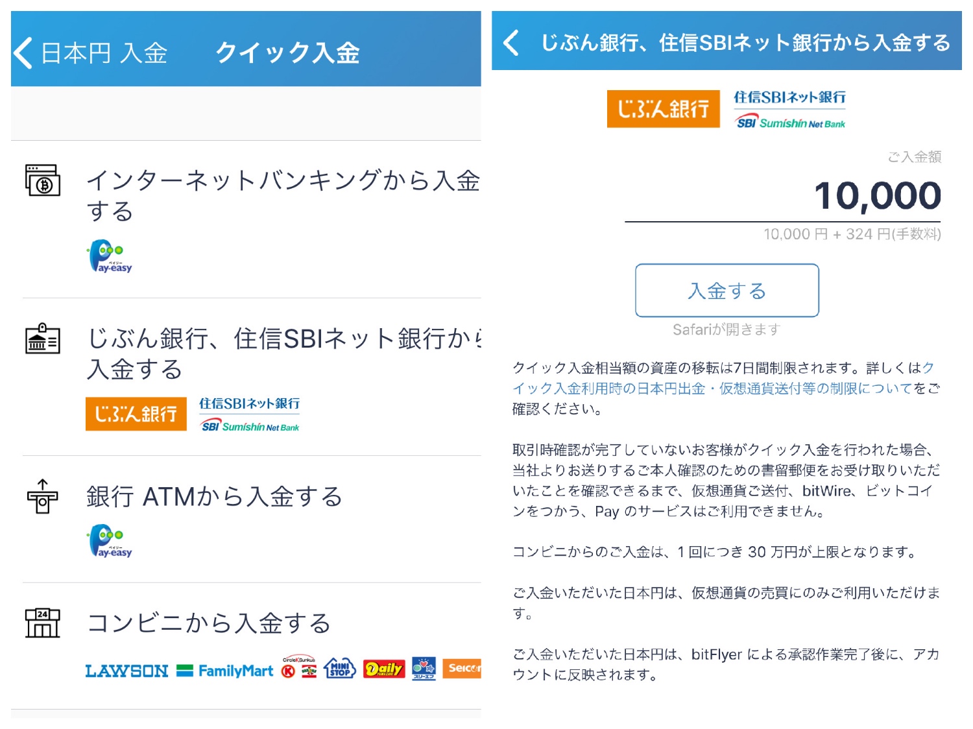Tap the back arrow on the じぶん銀行 screen
Viewport: 973px width, 729px height.
coord(511,43)
